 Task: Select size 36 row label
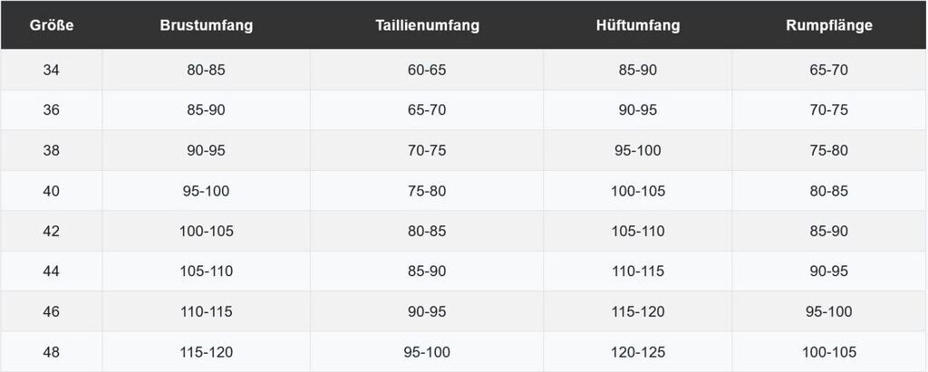(x=51, y=110)
